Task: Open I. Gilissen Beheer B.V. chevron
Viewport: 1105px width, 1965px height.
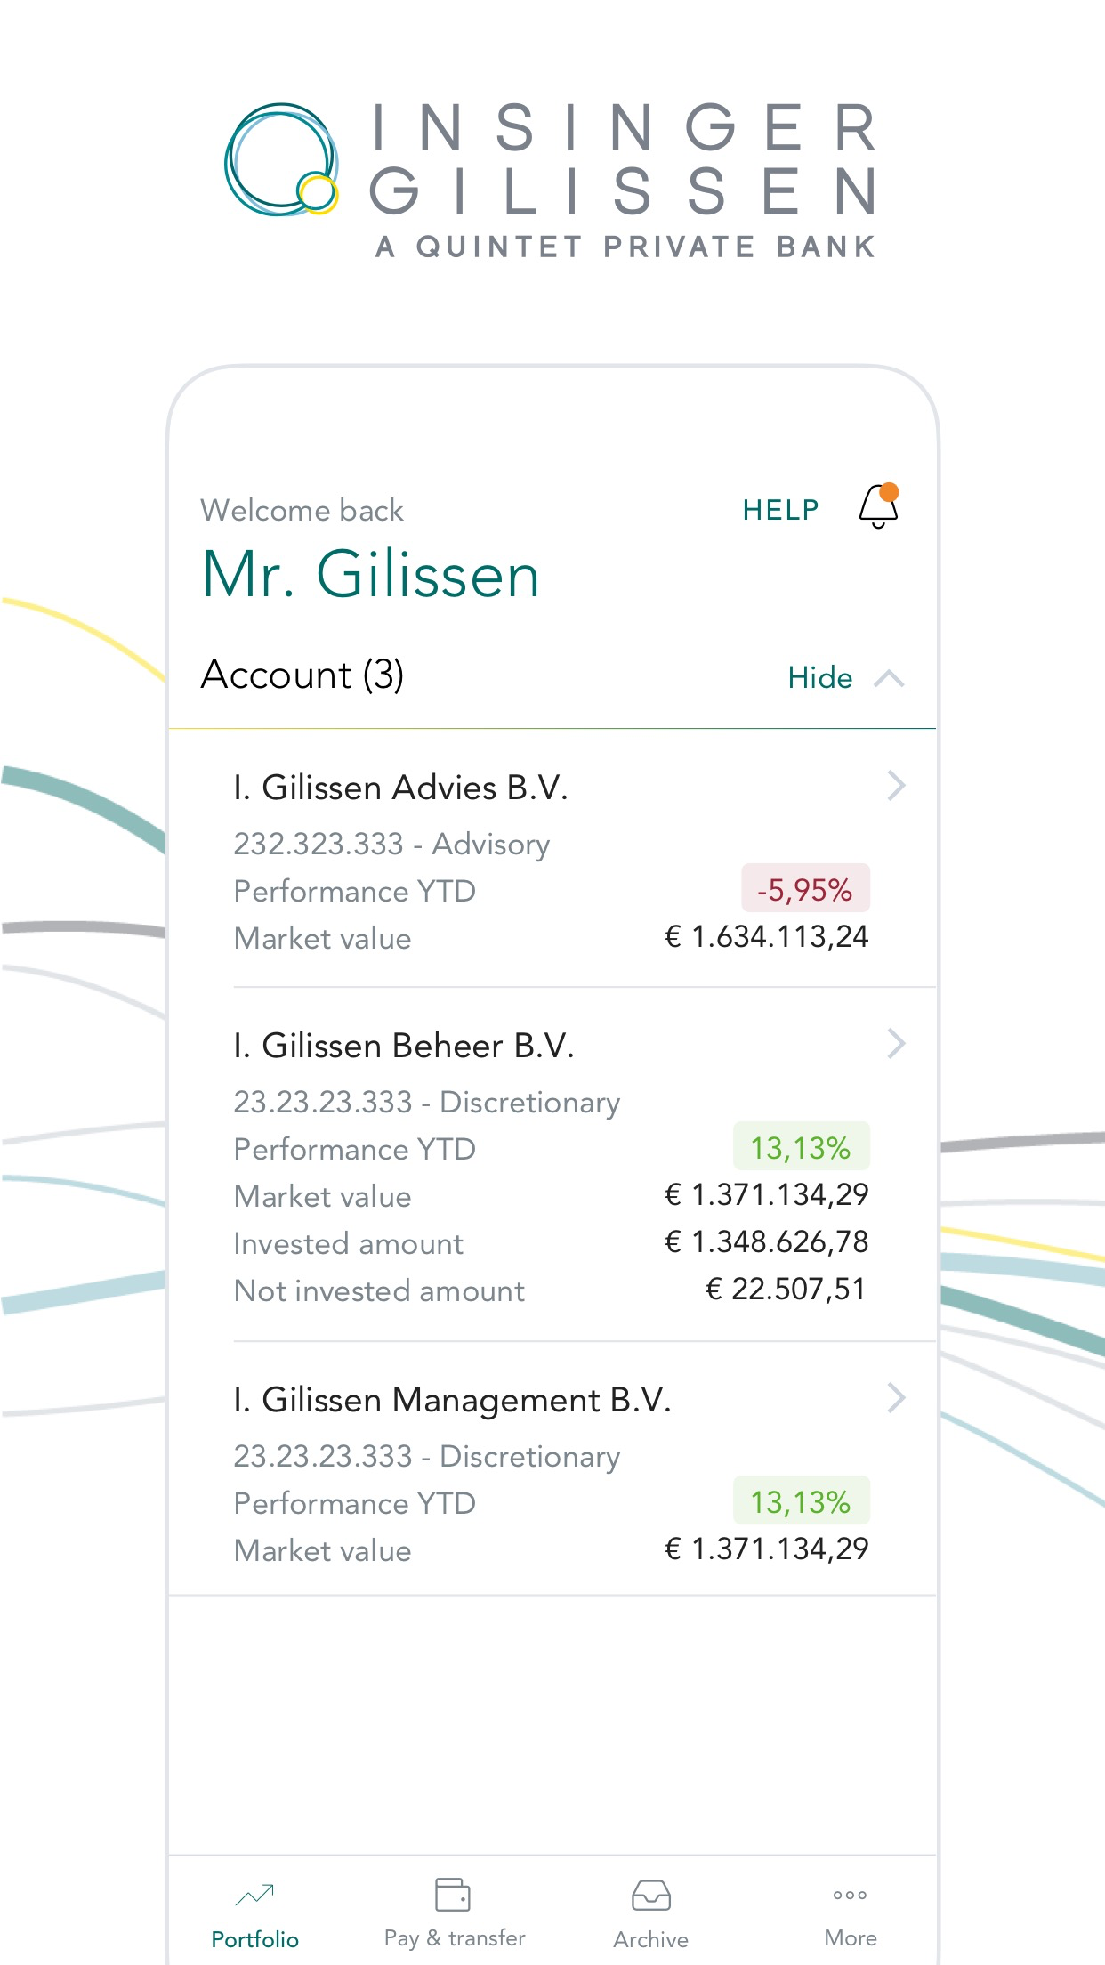Action: coord(896,1044)
